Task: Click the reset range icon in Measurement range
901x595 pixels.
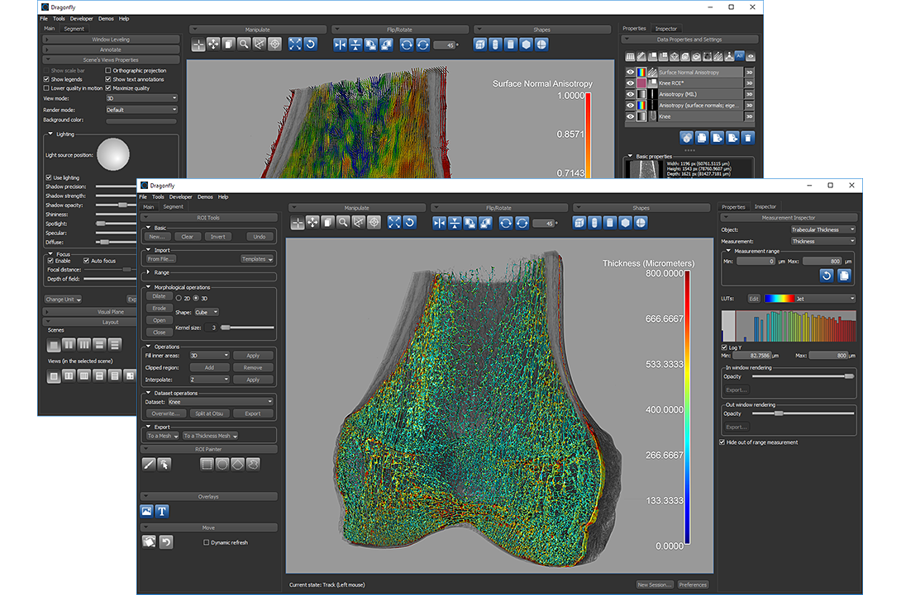Action: pyautogui.click(x=827, y=276)
